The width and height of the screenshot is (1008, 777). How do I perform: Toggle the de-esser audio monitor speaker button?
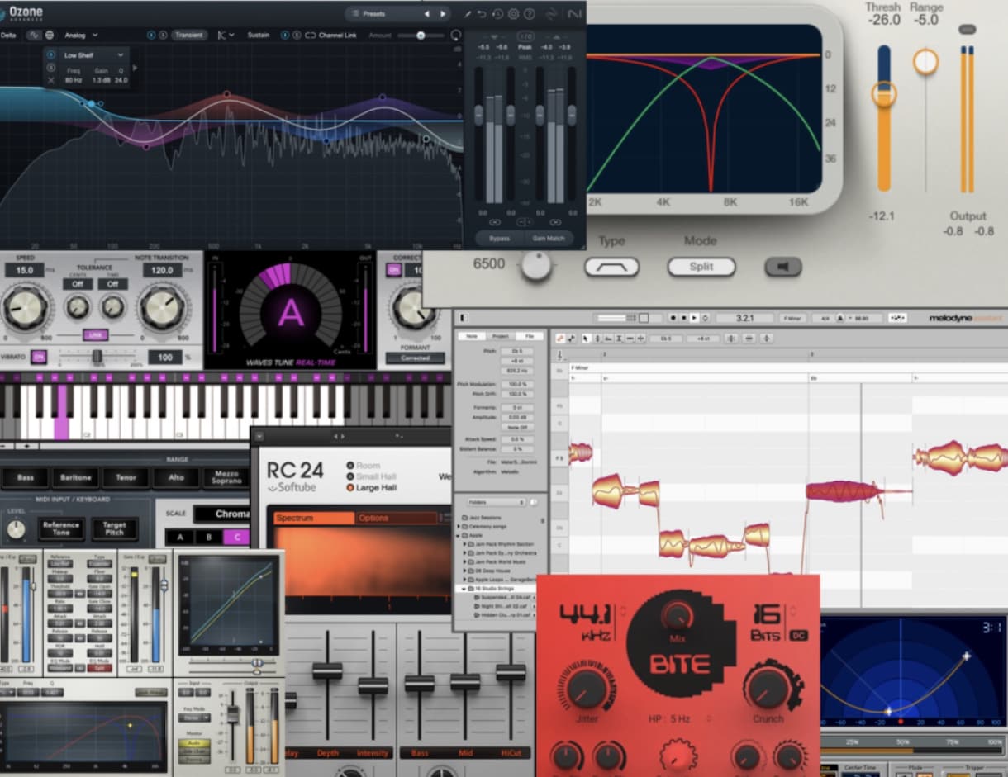click(782, 267)
